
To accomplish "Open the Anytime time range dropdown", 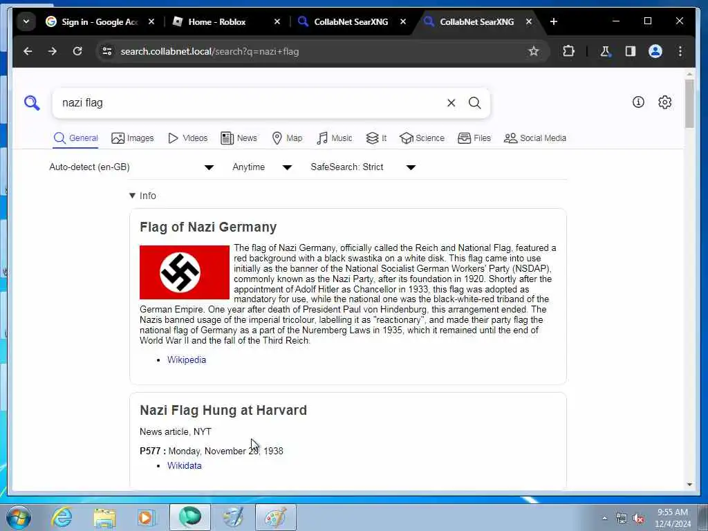I will pos(262,167).
